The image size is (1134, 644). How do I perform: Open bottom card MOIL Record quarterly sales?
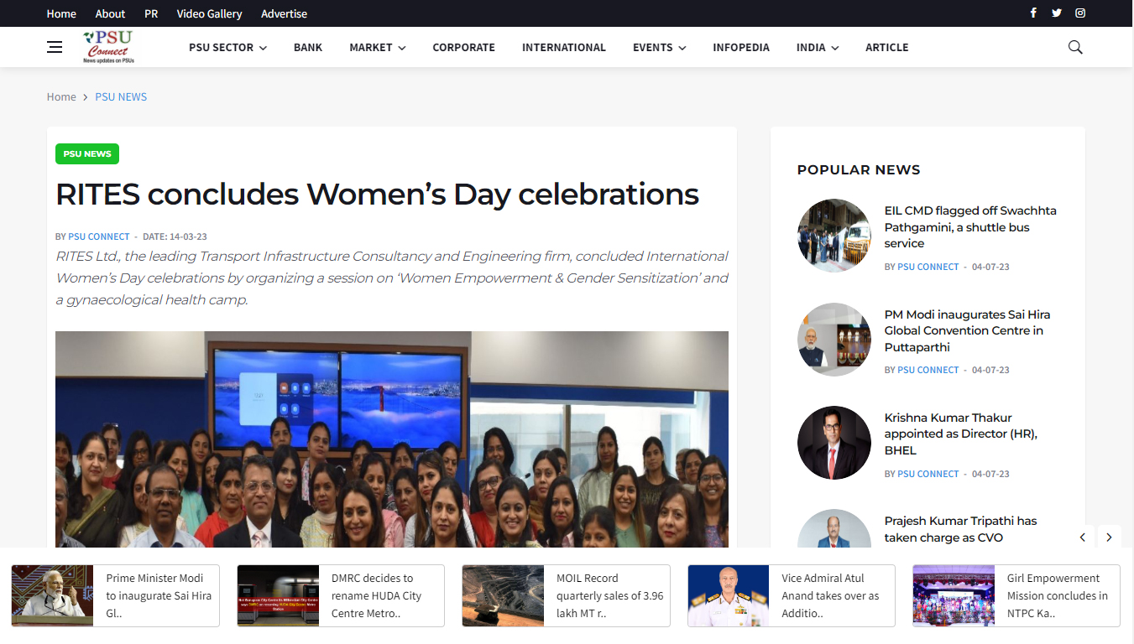(566, 595)
